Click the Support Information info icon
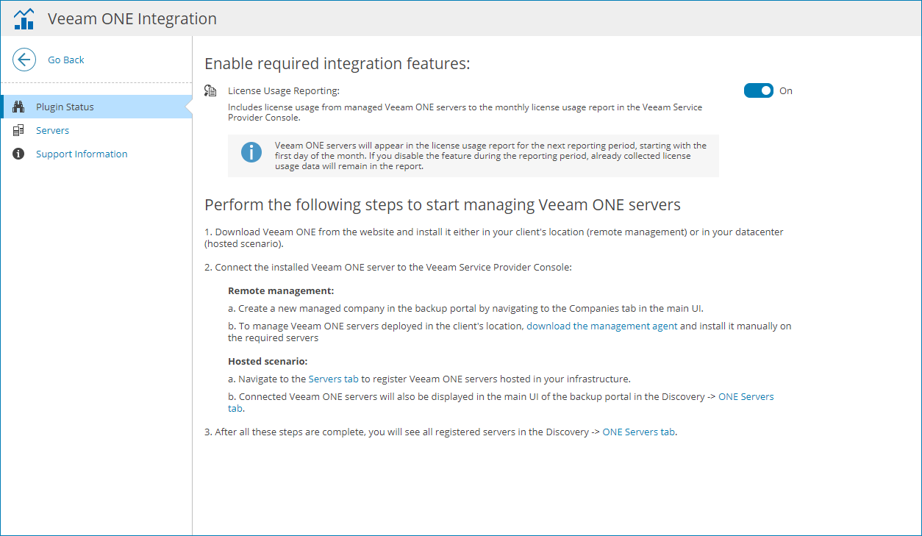 tap(19, 154)
